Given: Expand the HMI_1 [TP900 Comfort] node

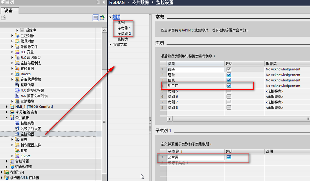Looking at the screenshot, I should pos(7,107).
